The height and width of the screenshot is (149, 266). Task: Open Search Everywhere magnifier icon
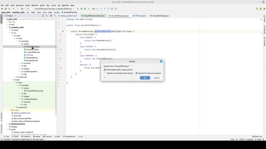[x=257, y=9]
